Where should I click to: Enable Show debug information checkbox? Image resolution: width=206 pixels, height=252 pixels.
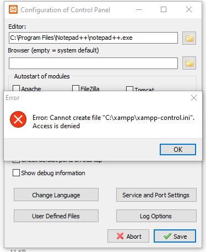[x=16, y=173]
